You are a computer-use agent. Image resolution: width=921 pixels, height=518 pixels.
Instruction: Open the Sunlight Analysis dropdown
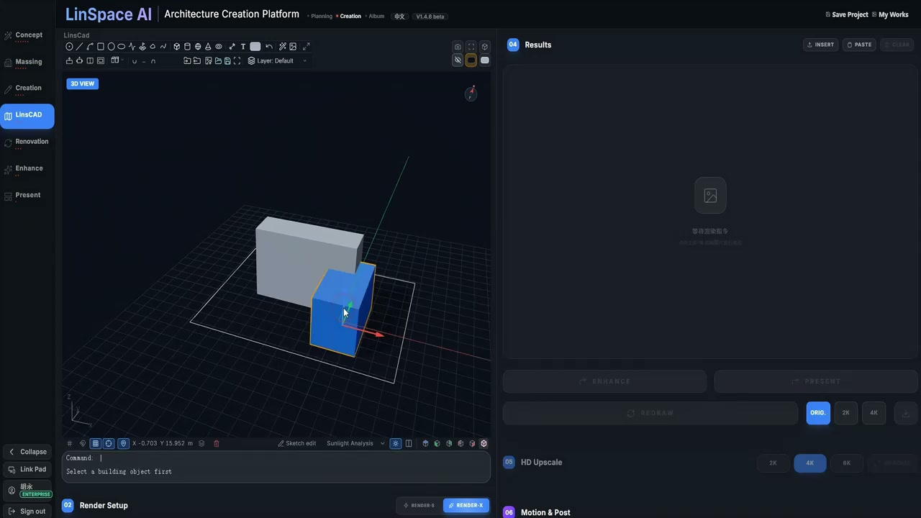point(355,444)
